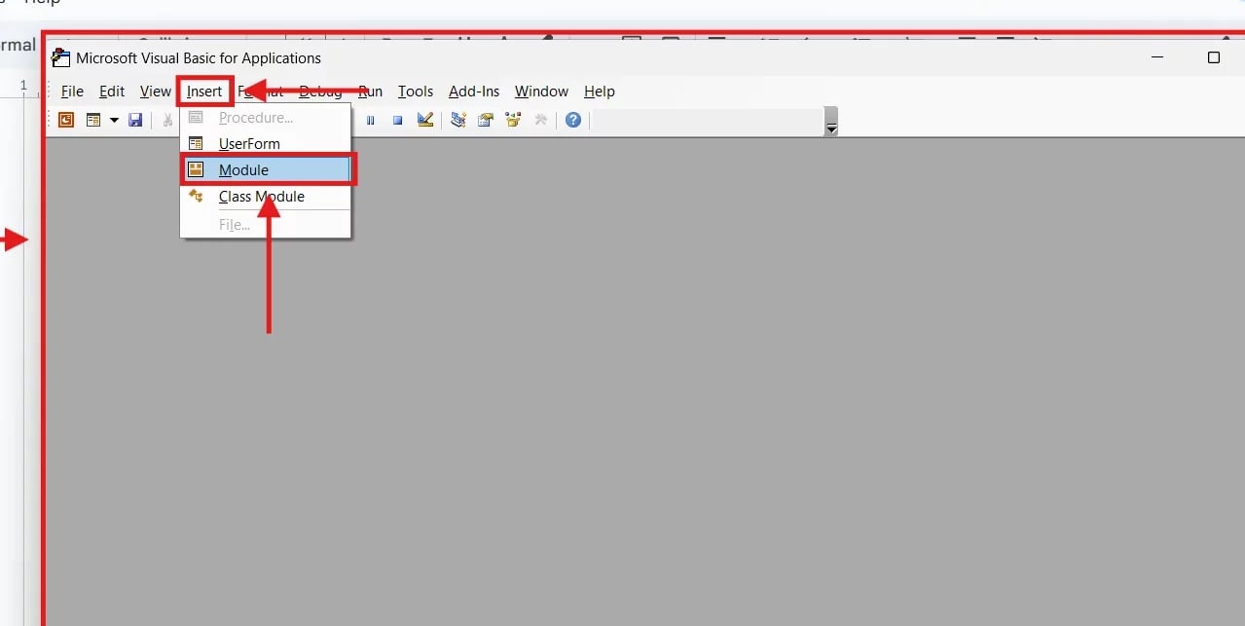Open the Add-Ins menu
1245x626 pixels.
(x=473, y=91)
